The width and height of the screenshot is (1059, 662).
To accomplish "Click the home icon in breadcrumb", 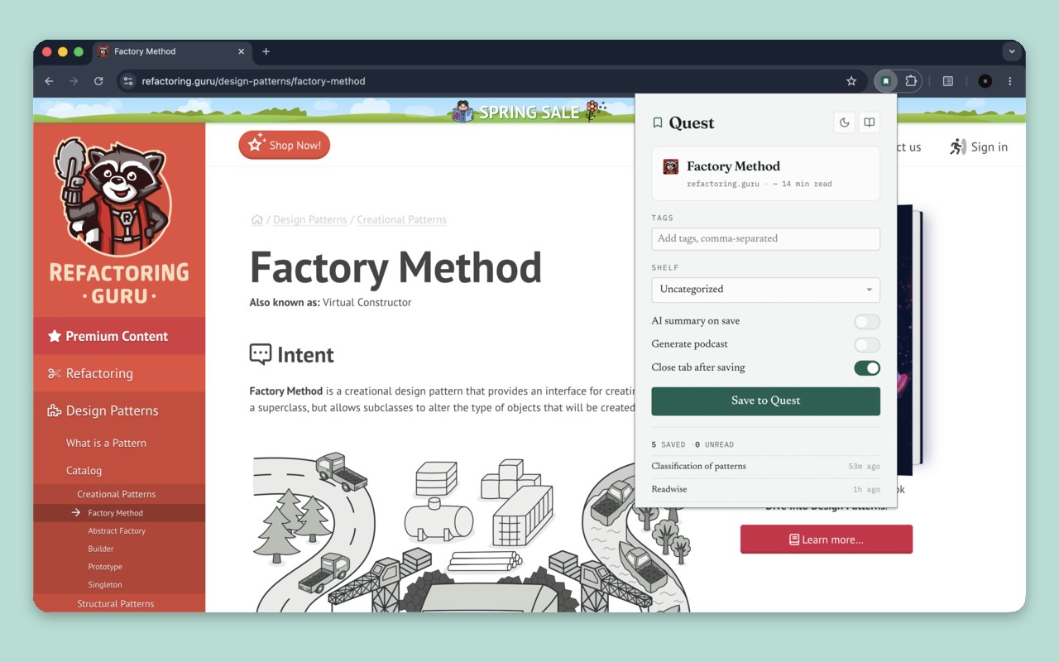I will 256,219.
